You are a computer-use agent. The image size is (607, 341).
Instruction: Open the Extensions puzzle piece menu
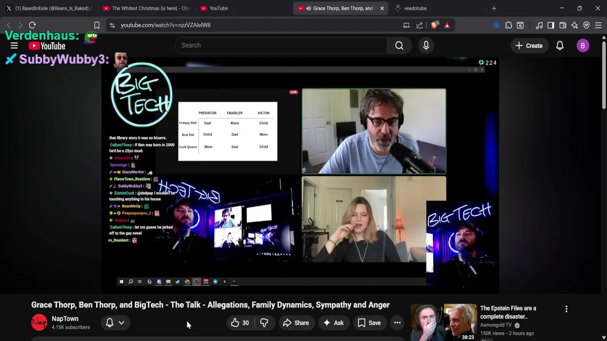click(509, 25)
